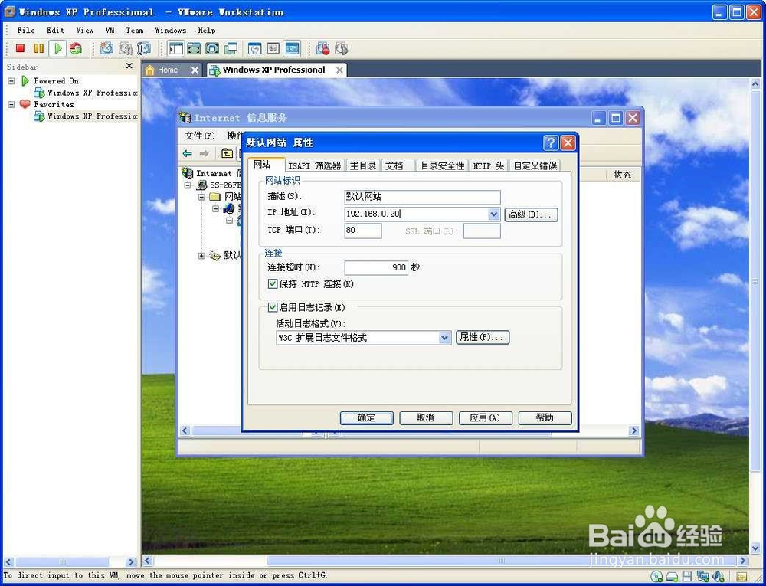This screenshot has height=586, width=766.
Task: Click the green Power On play button
Action: (x=57, y=47)
